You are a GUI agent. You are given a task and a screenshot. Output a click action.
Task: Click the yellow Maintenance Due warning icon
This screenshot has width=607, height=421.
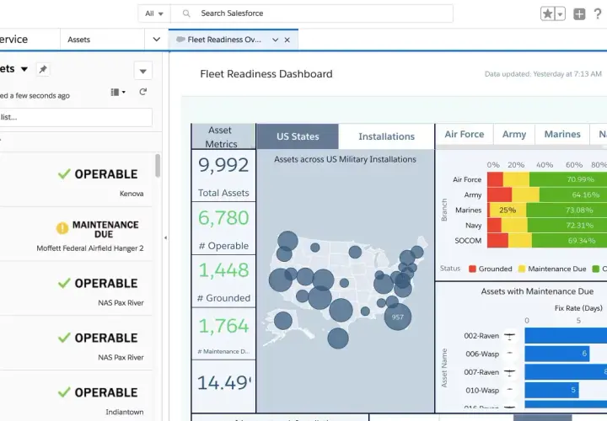[62, 228]
